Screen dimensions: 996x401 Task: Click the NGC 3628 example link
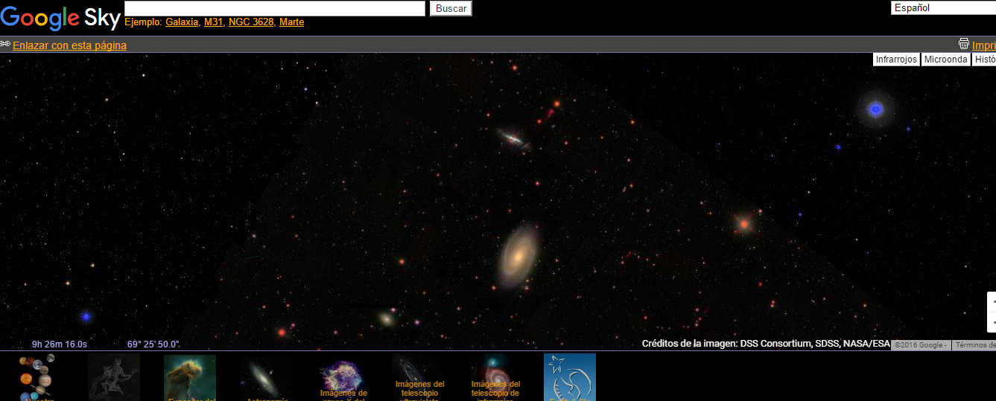click(251, 22)
